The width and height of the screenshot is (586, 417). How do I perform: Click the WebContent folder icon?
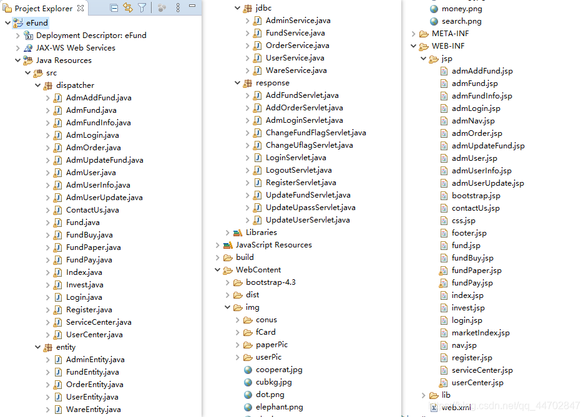(x=228, y=271)
